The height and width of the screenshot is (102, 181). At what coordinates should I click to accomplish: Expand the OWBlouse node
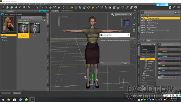pyautogui.click(x=147, y=28)
